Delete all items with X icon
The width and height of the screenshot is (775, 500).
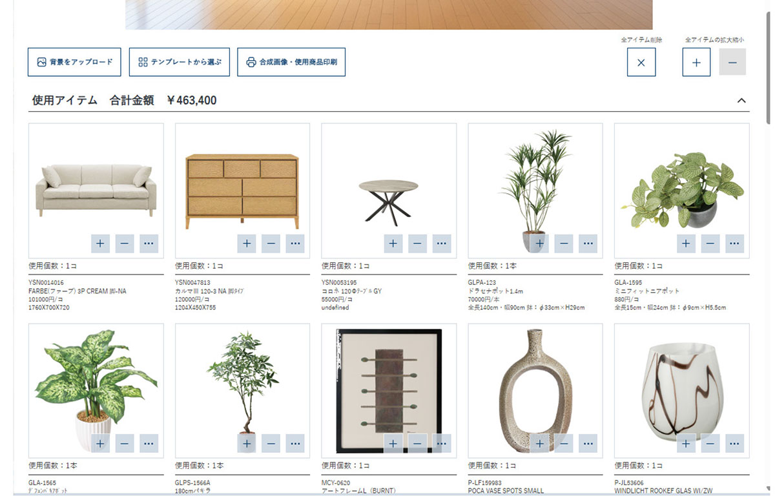tap(641, 63)
